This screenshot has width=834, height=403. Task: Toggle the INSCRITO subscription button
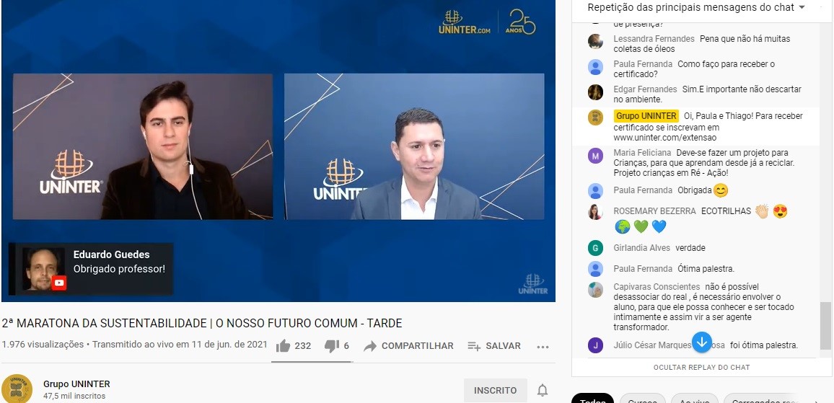pos(495,390)
